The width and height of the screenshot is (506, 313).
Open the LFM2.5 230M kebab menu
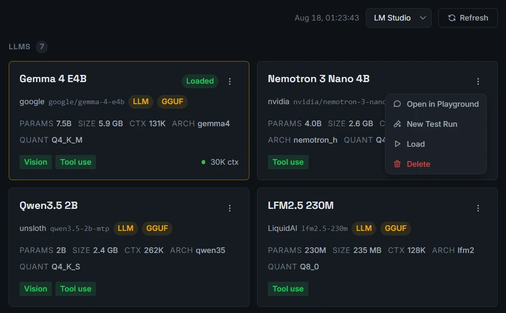tap(478, 208)
